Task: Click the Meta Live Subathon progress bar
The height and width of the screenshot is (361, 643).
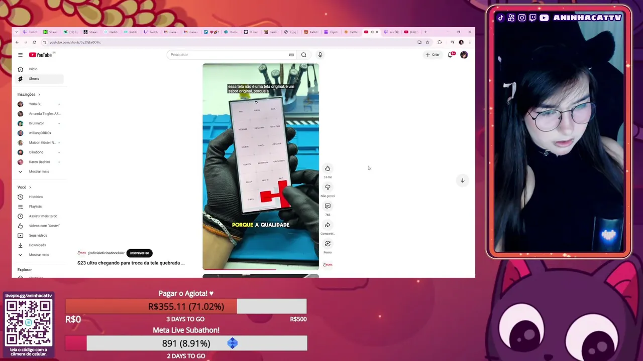Action: 186,343
